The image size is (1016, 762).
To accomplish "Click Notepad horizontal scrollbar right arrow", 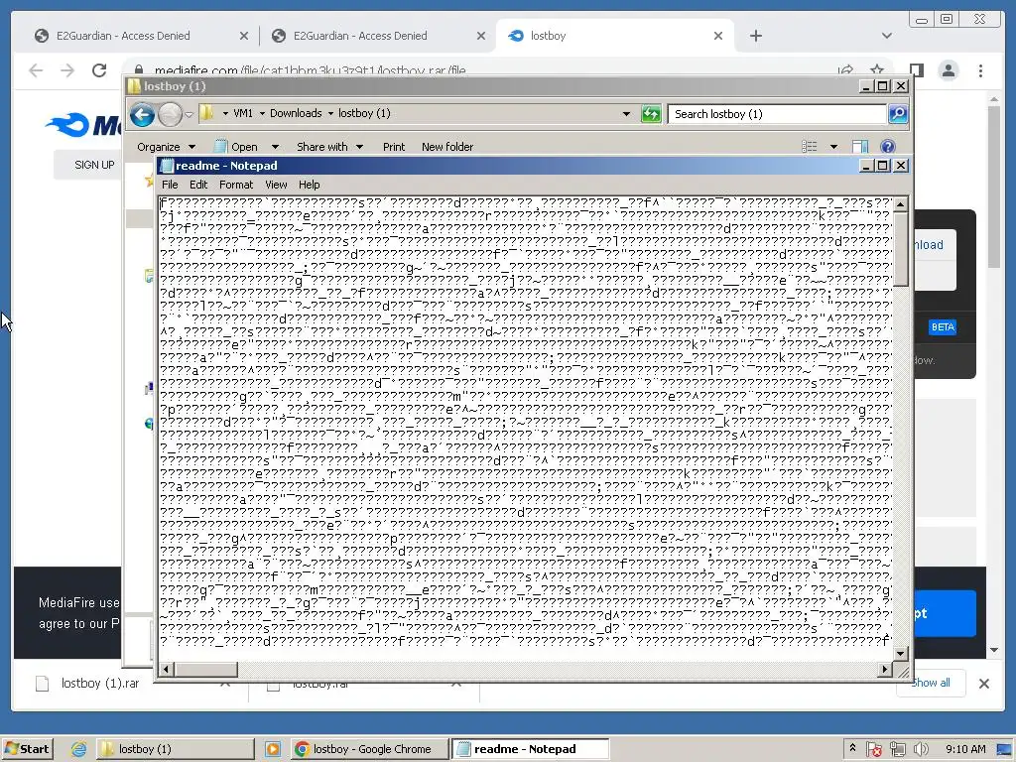I will click(885, 669).
